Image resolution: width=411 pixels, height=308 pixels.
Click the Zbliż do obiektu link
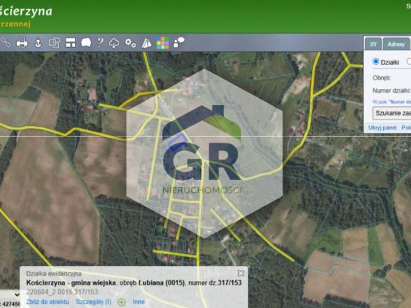pos(47,302)
